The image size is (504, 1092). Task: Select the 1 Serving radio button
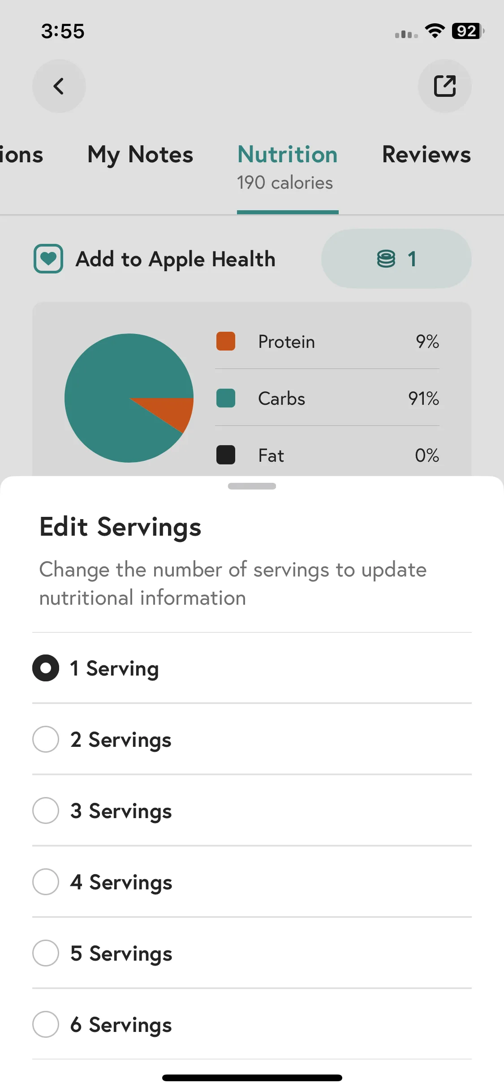point(46,668)
